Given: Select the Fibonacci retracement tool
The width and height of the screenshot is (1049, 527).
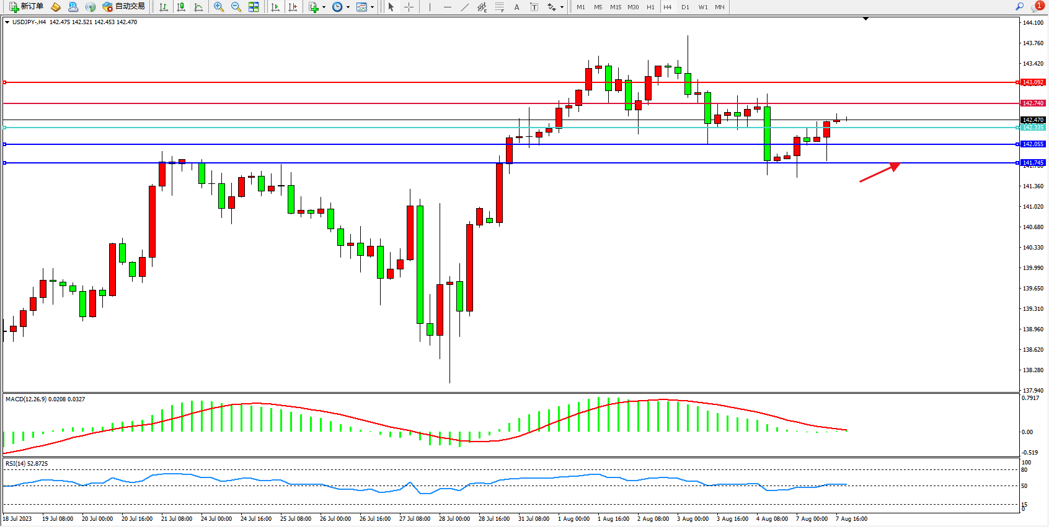Looking at the screenshot, I should click(499, 7).
